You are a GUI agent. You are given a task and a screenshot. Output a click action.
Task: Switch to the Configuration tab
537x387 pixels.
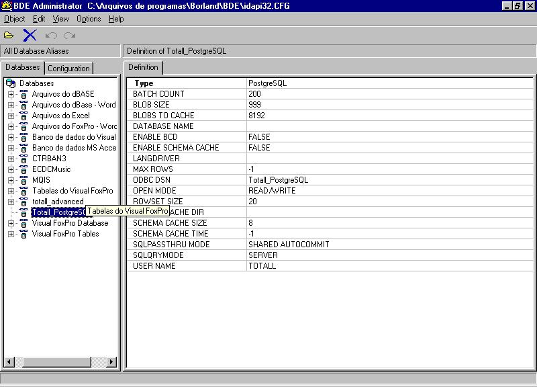[x=69, y=69]
